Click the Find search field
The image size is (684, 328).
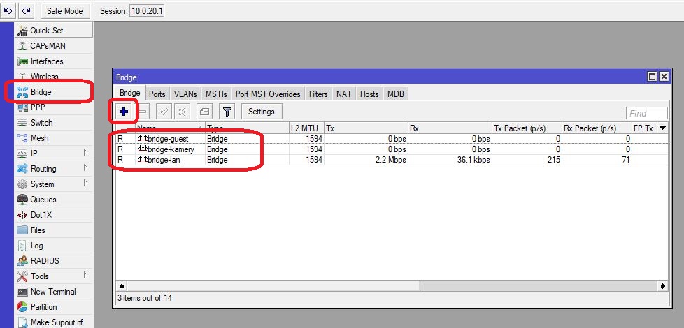[x=646, y=113]
